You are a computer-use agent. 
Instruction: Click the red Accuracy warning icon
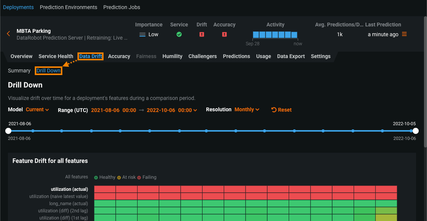224,34
